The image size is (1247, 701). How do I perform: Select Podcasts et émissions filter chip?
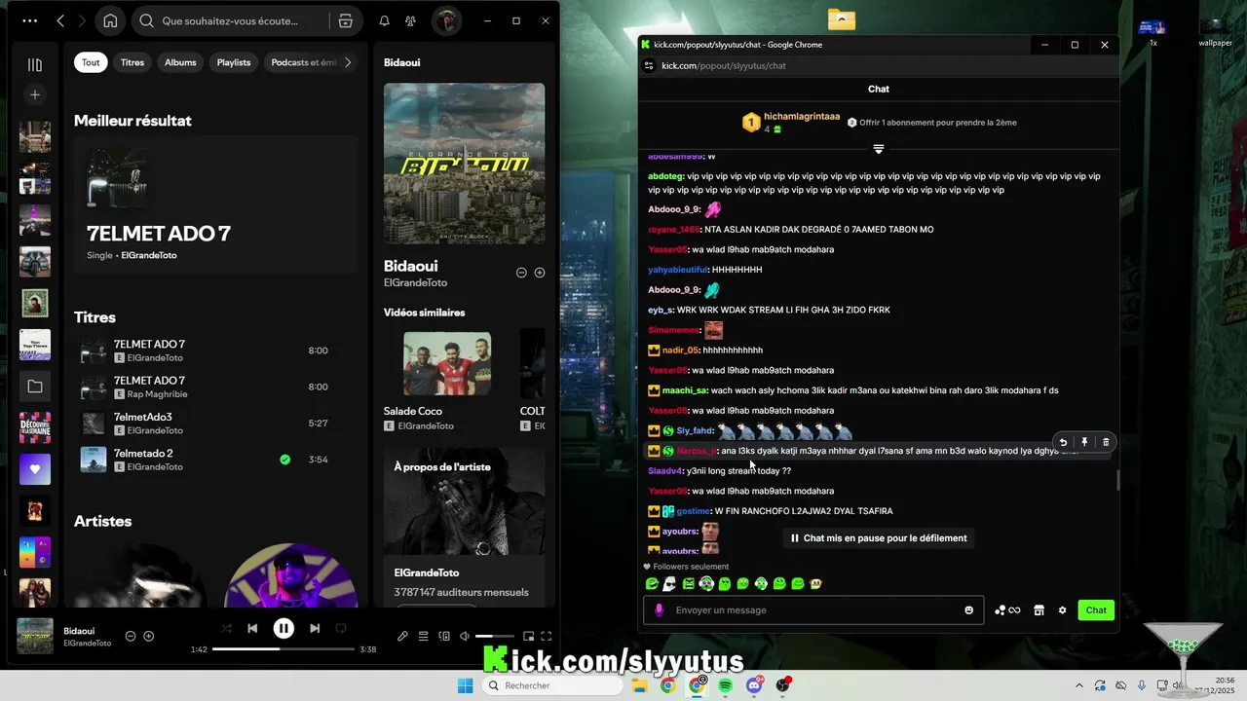pos(302,62)
